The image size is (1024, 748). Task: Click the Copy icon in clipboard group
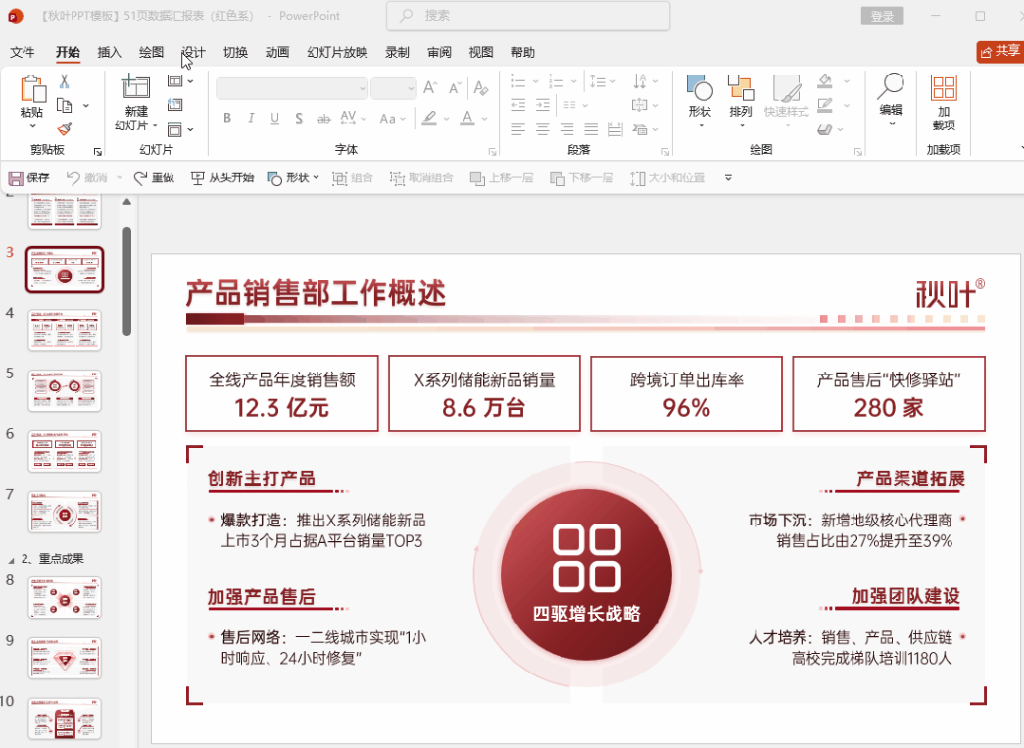tap(65, 105)
